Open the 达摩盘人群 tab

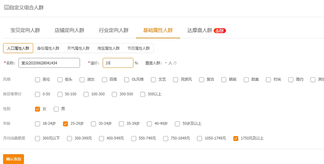pos(200,30)
